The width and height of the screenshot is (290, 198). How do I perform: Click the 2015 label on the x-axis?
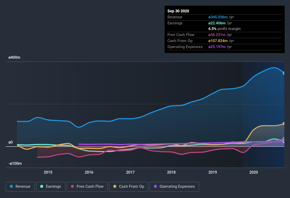pos(48,172)
